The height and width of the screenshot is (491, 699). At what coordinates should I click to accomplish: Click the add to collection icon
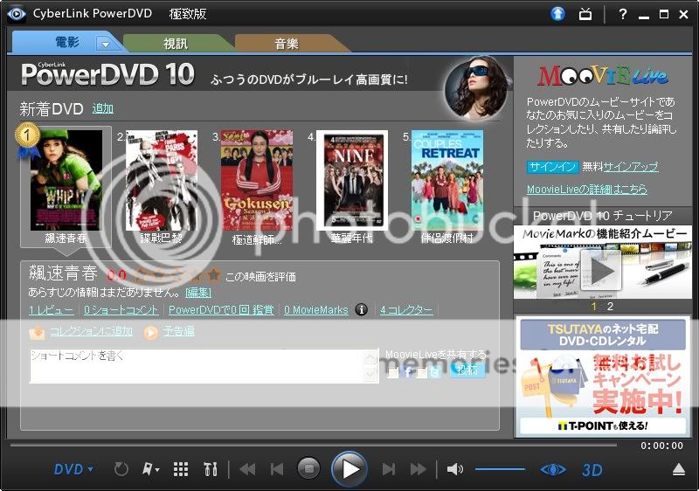pyautogui.click(x=37, y=331)
